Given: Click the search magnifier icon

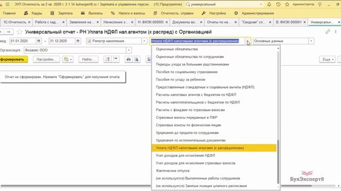Looking at the screenshot, I should (188, 4).
